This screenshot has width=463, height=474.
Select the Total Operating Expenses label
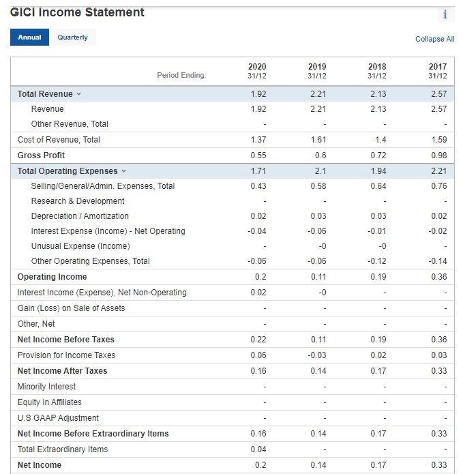click(x=68, y=171)
